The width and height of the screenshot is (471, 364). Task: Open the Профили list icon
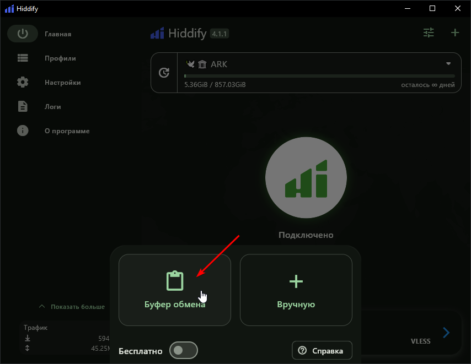click(x=23, y=58)
